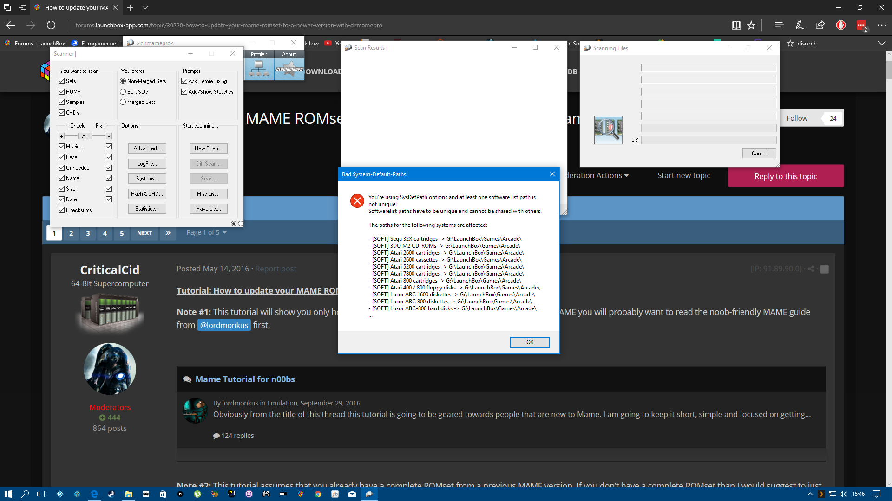The width and height of the screenshot is (892, 501).
Task: Open a new tab with the plus icon
Action: 130,7
